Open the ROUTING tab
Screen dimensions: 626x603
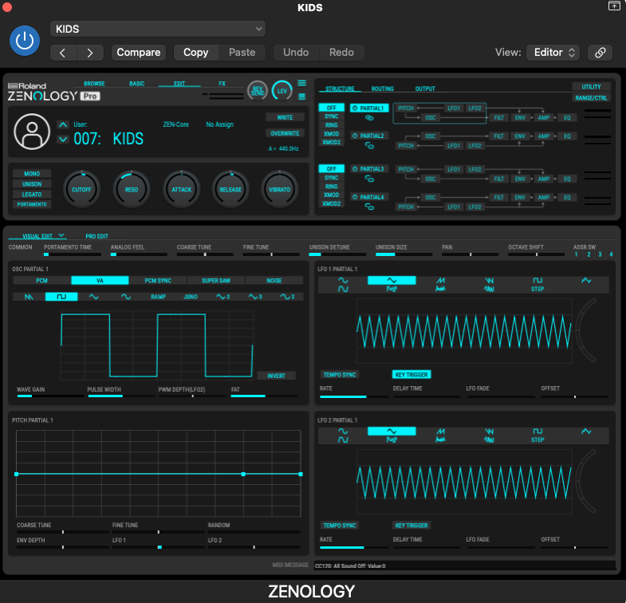(x=383, y=89)
